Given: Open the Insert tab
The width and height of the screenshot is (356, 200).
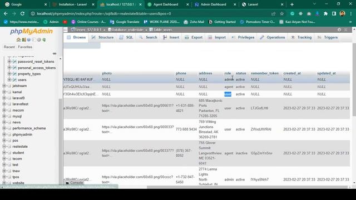Looking at the screenshot, I should coord(171,37).
